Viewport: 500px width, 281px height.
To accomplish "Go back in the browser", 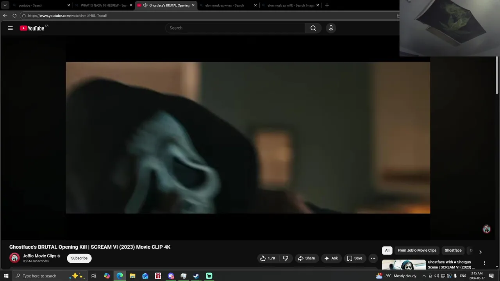I will 5,16.
